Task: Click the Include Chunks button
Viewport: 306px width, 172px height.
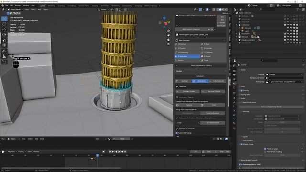Action: 187,91
